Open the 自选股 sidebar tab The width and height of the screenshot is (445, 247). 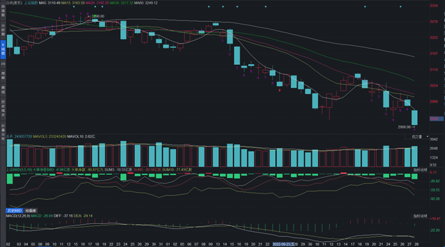coord(3,11)
